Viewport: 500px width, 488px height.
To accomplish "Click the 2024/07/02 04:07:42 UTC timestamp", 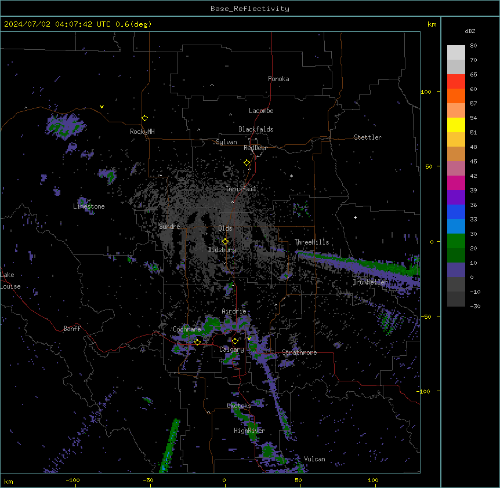I will click(57, 24).
